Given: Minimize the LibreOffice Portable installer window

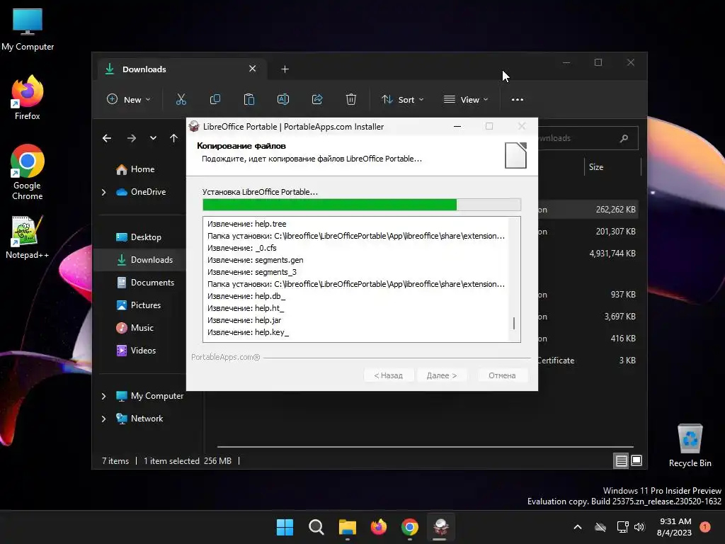Looking at the screenshot, I should 457,126.
